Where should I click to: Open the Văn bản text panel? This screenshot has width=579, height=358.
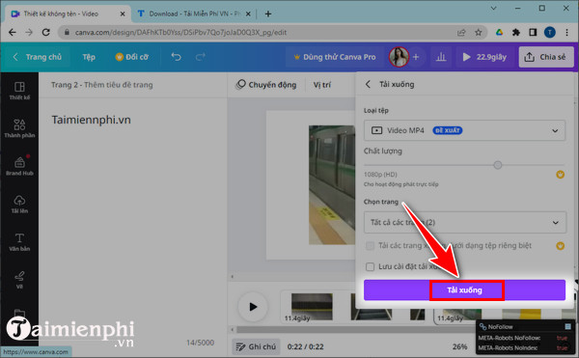(19, 242)
